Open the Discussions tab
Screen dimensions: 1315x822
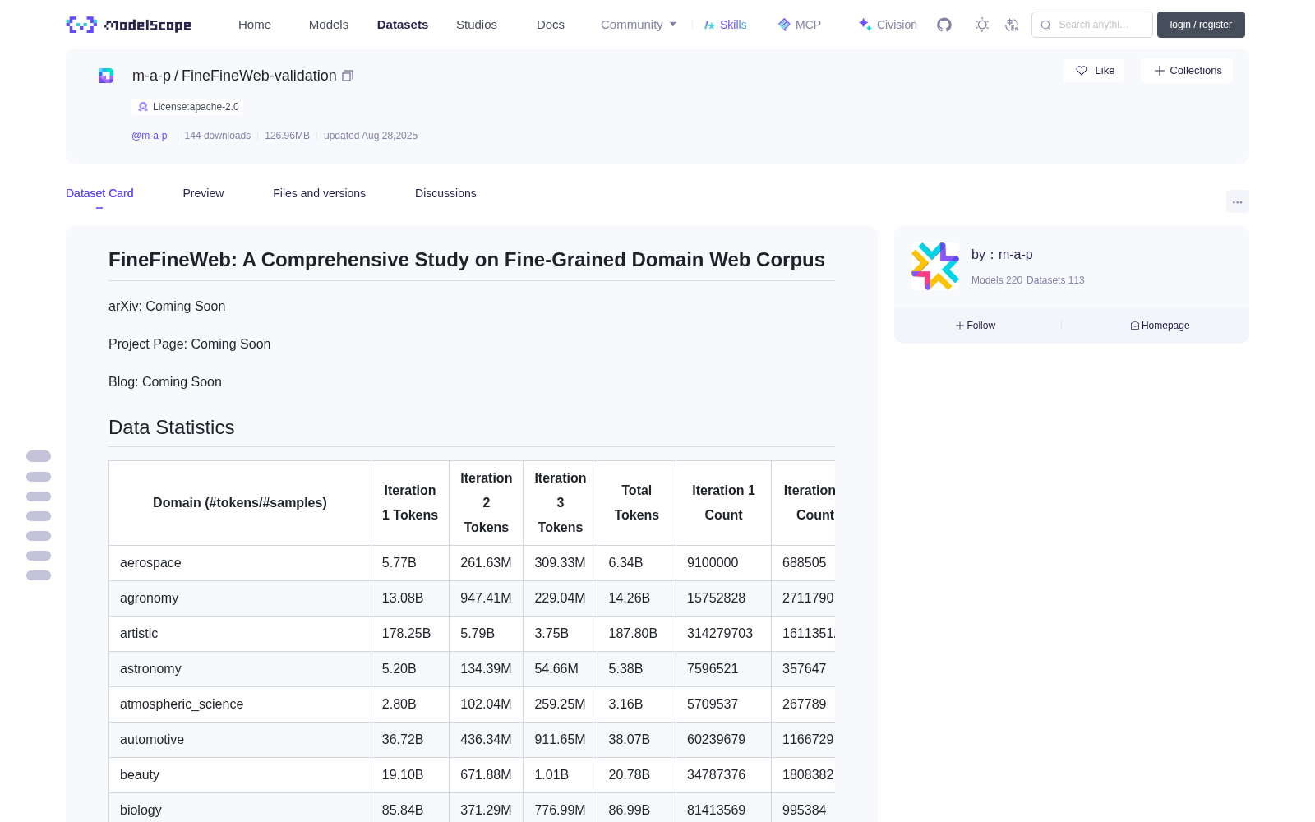coord(445,193)
